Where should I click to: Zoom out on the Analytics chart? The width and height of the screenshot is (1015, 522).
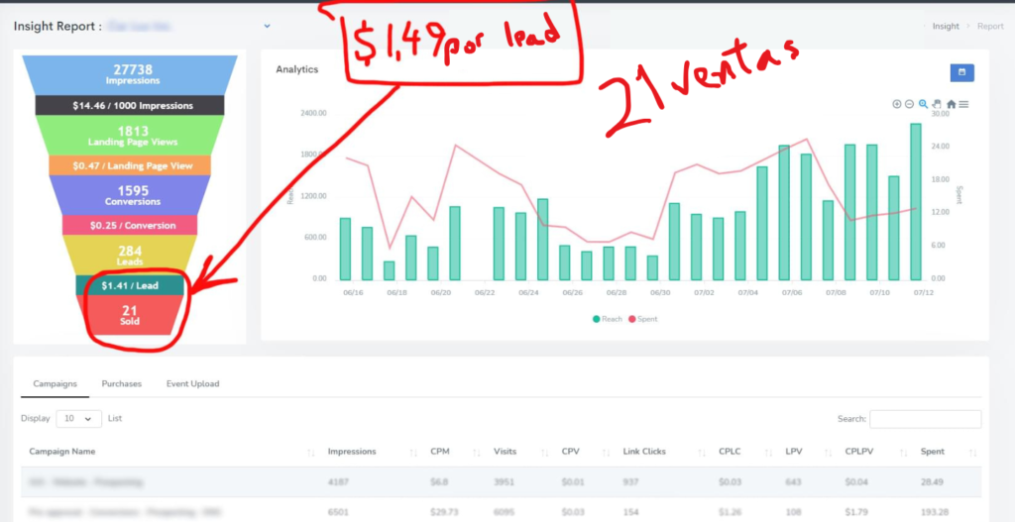point(909,104)
